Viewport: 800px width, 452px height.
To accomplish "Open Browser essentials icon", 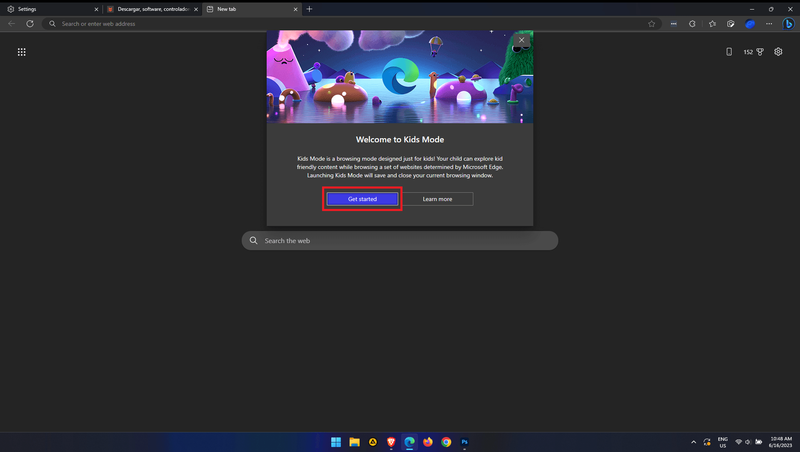I will [x=731, y=24].
